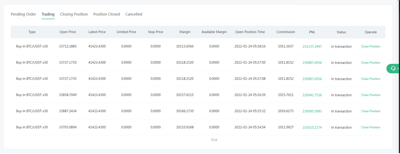The image size is (400, 154).
Task: Select the Trading tab
Action: [48, 14]
